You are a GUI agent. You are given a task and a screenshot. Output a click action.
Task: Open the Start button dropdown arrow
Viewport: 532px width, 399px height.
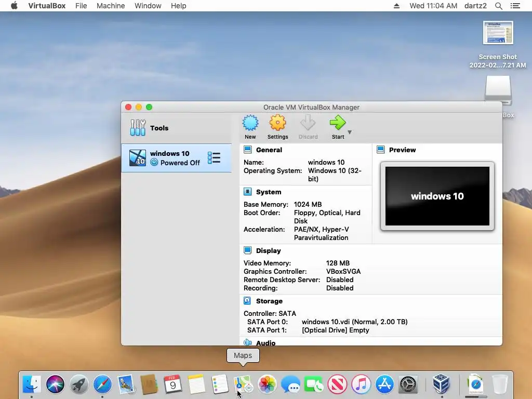pos(350,132)
